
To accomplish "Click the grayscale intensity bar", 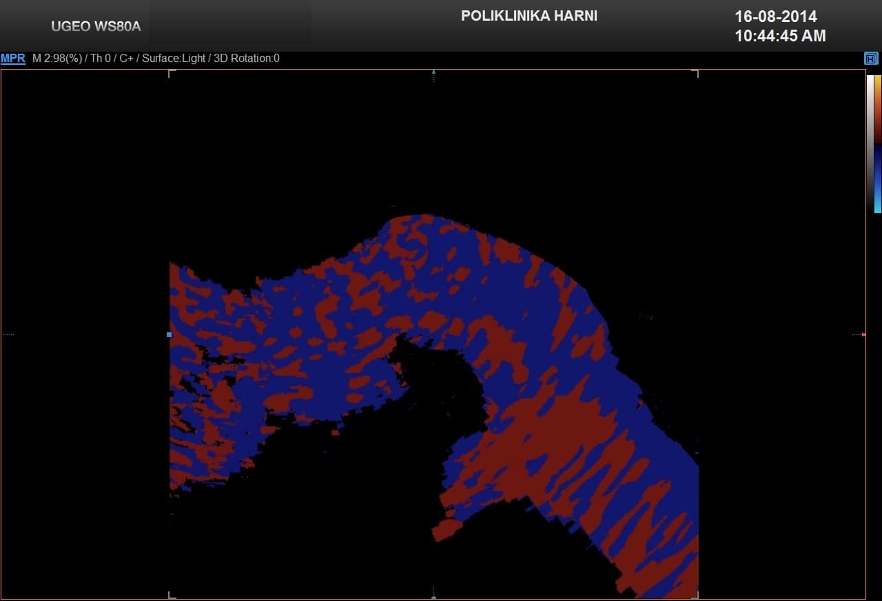I will click(x=870, y=143).
